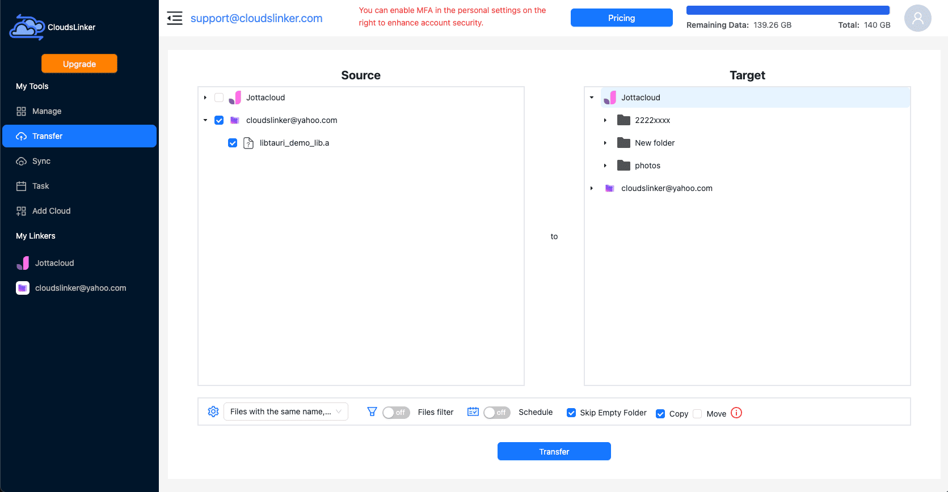Click the photos folder icon
This screenshot has height=492, width=948.
pyautogui.click(x=623, y=166)
